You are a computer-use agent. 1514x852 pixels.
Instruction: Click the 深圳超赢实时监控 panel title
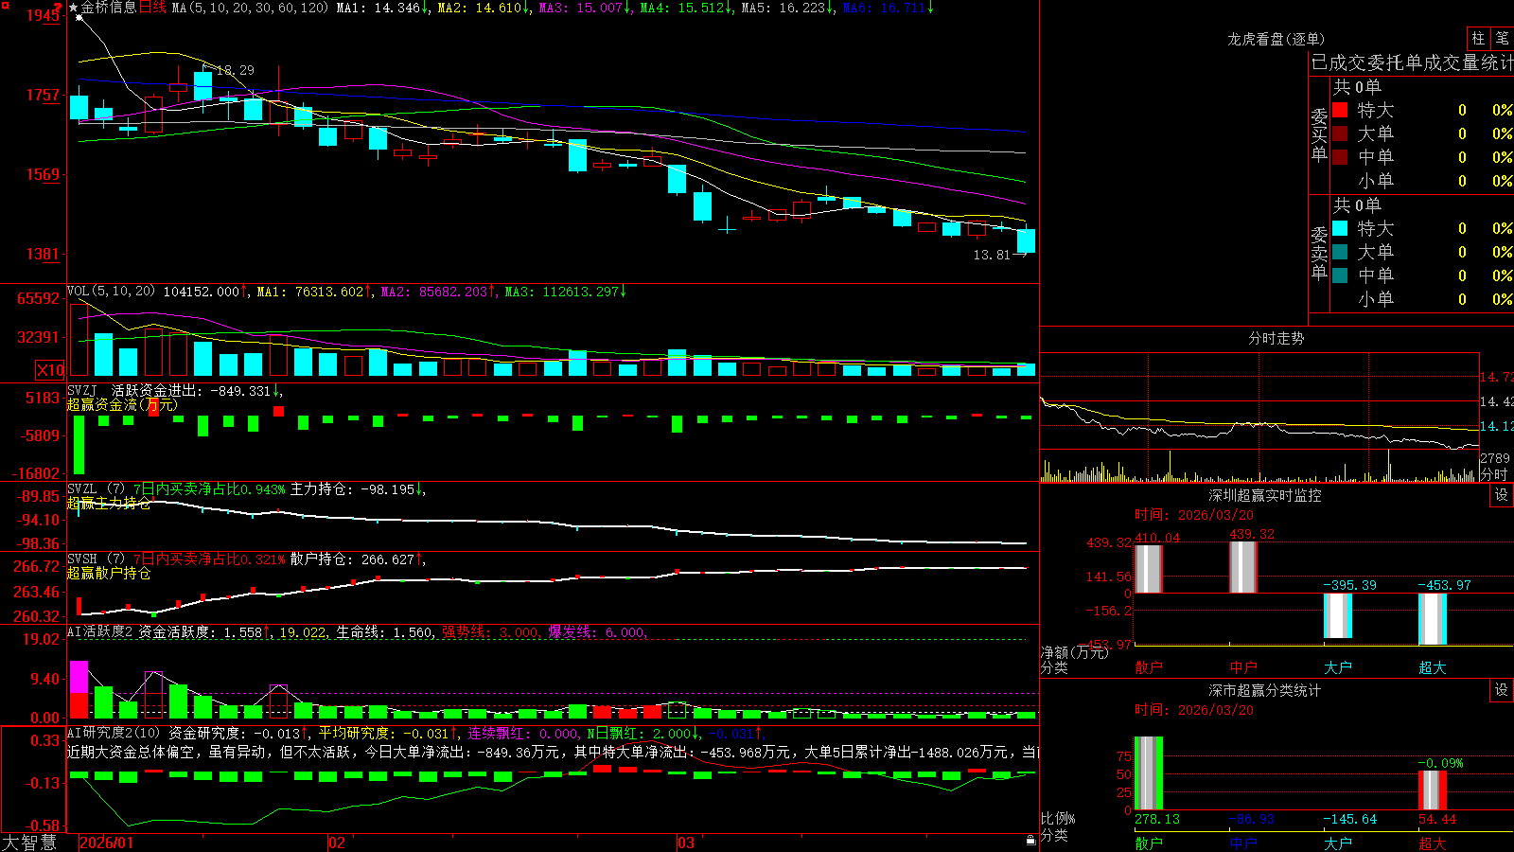1264,495
